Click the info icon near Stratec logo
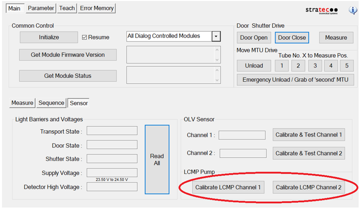The height and width of the screenshot is (212, 360). 353,10
